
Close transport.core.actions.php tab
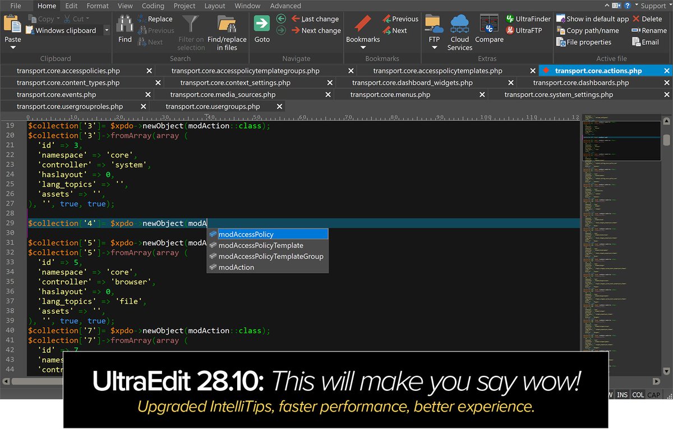pos(667,71)
